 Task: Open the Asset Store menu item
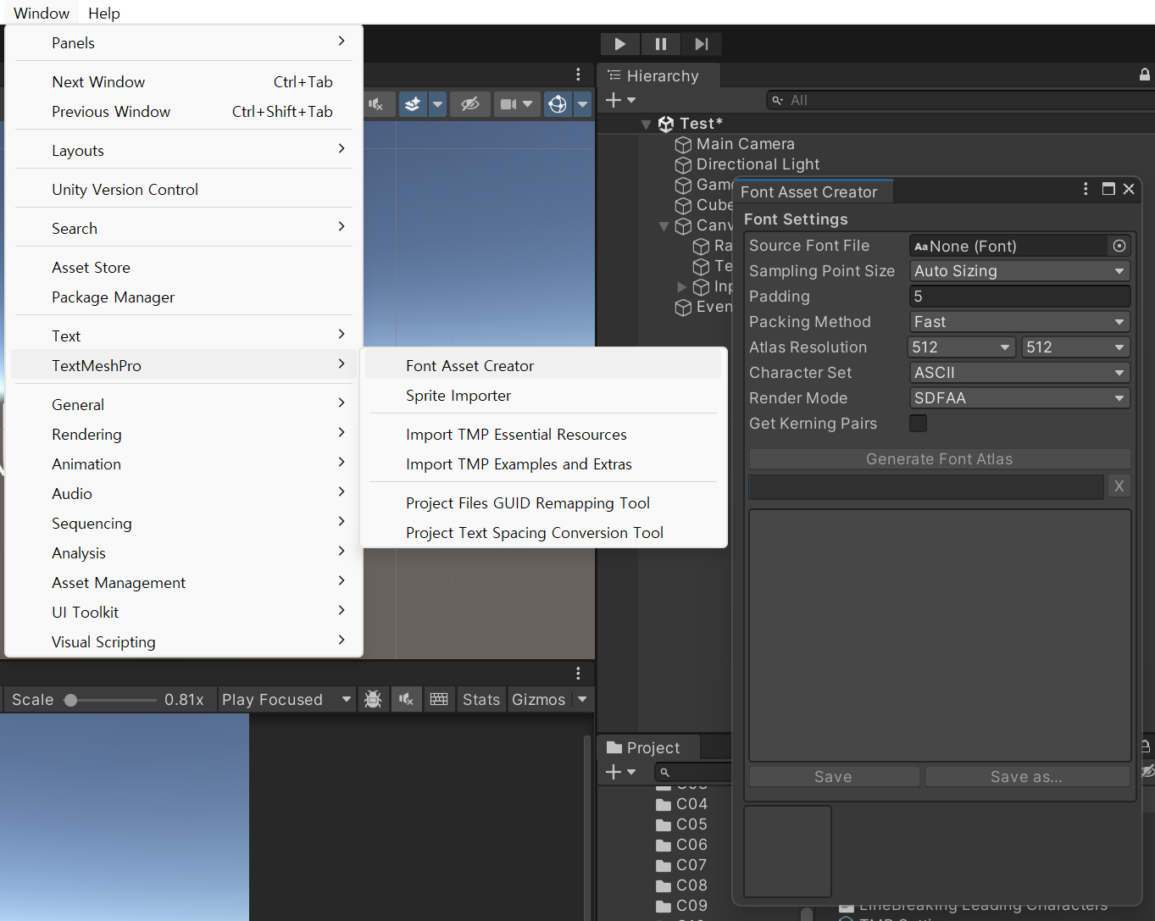click(184, 268)
